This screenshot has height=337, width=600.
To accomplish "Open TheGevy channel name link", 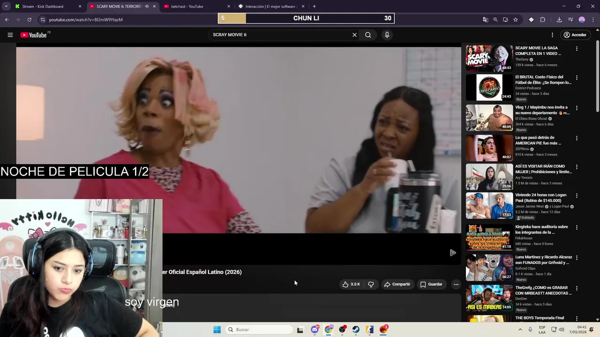I will [x=522, y=59].
